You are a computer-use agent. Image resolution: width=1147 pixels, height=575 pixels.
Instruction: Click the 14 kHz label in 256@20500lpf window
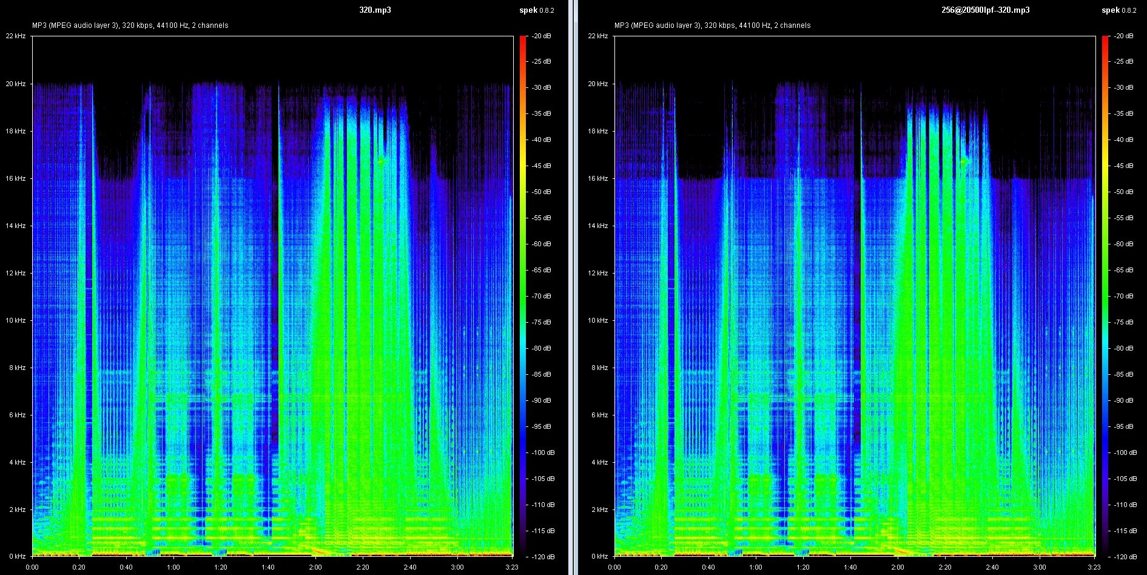point(598,226)
